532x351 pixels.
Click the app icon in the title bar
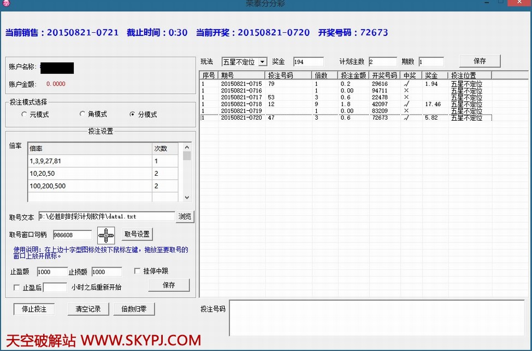click(6, 4)
